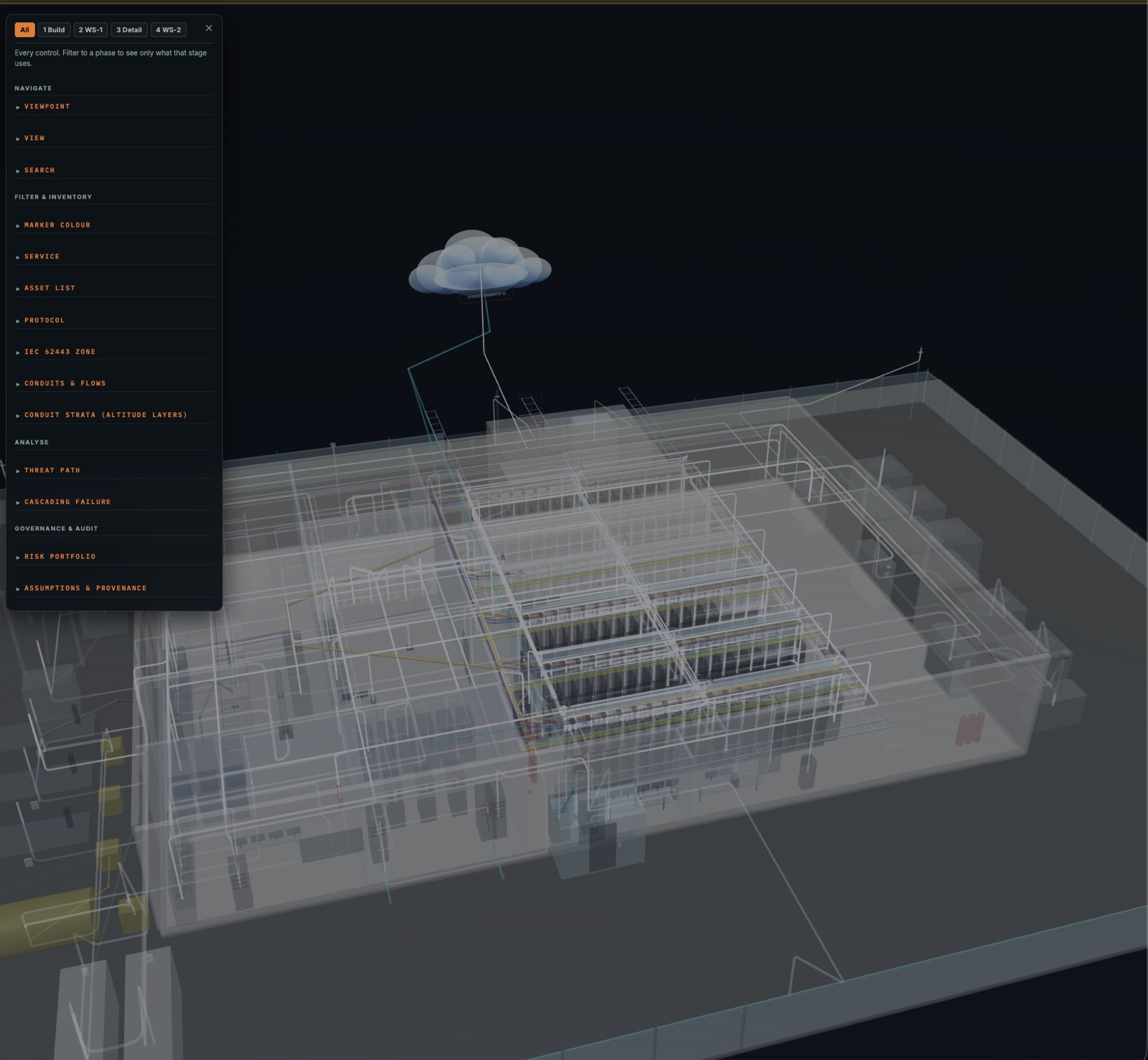The height and width of the screenshot is (1060, 1148).
Task: Expand the Threat Path section
Action: coord(114,470)
